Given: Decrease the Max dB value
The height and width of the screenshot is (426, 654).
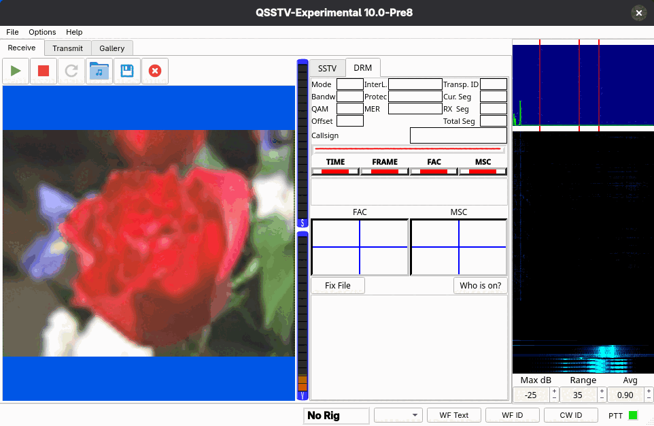Looking at the screenshot, I should (554, 398).
